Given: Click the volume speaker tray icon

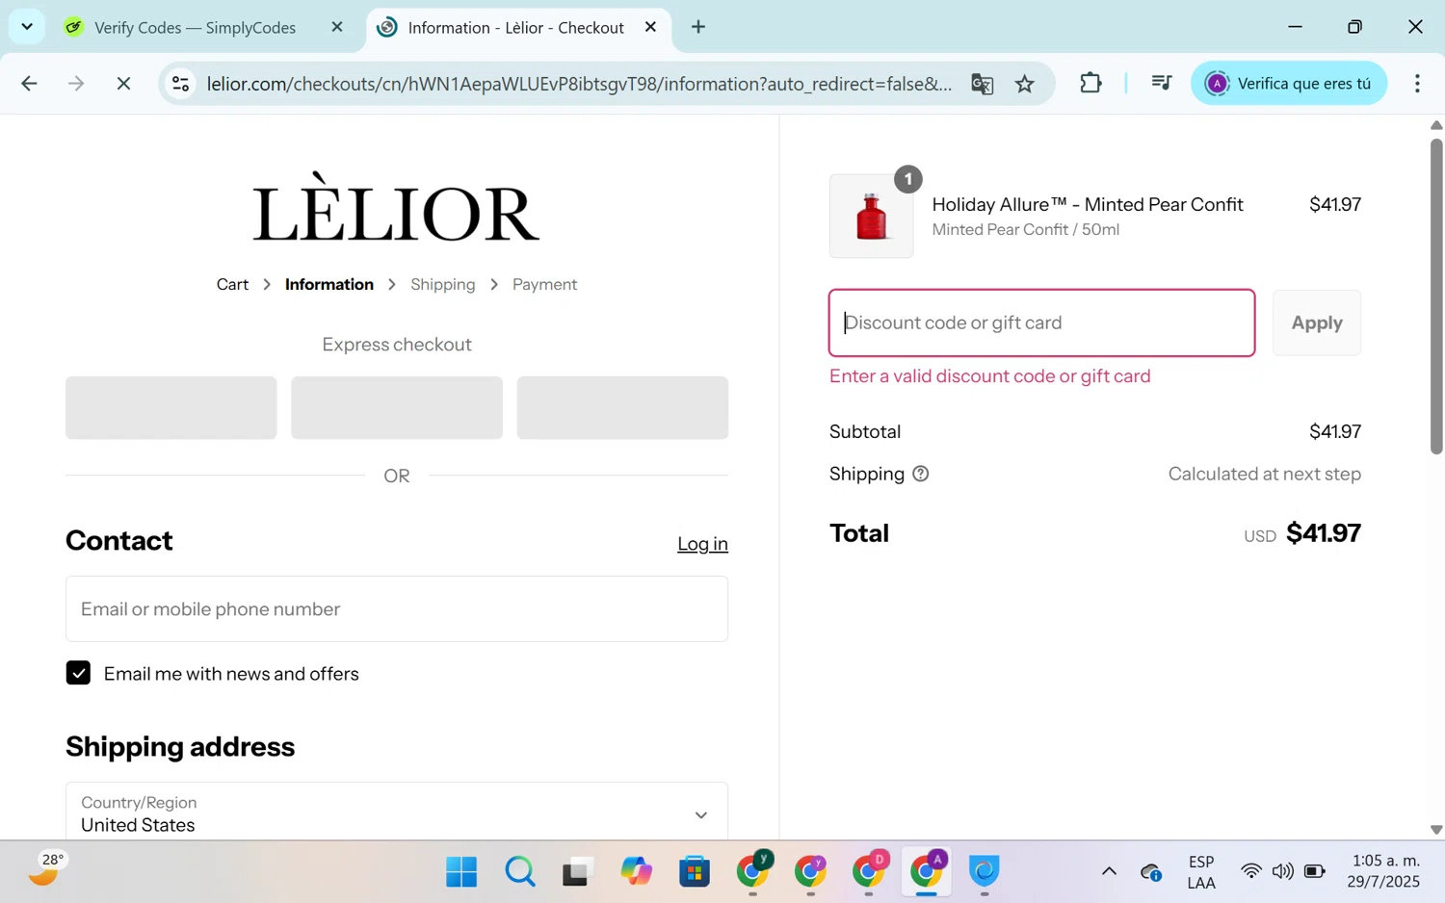Looking at the screenshot, I should [x=1282, y=871].
